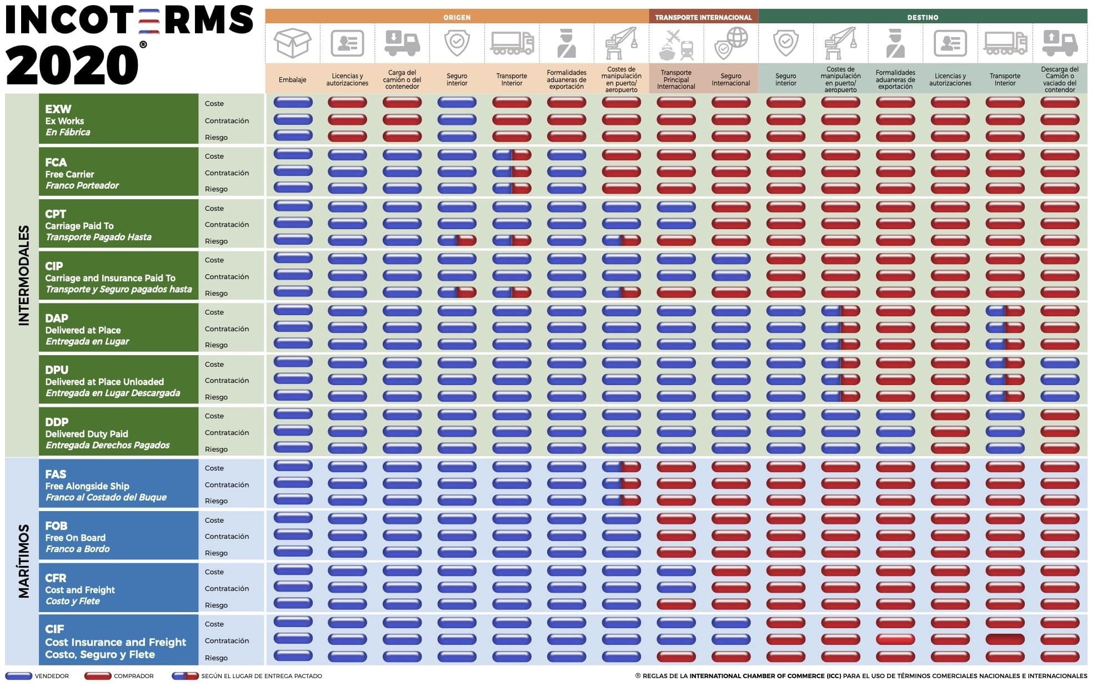The width and height of the screenshot is (1097, 687).
Task: Select the Descarga del Camión o vaciado heading
Action: click(1060, 79)
